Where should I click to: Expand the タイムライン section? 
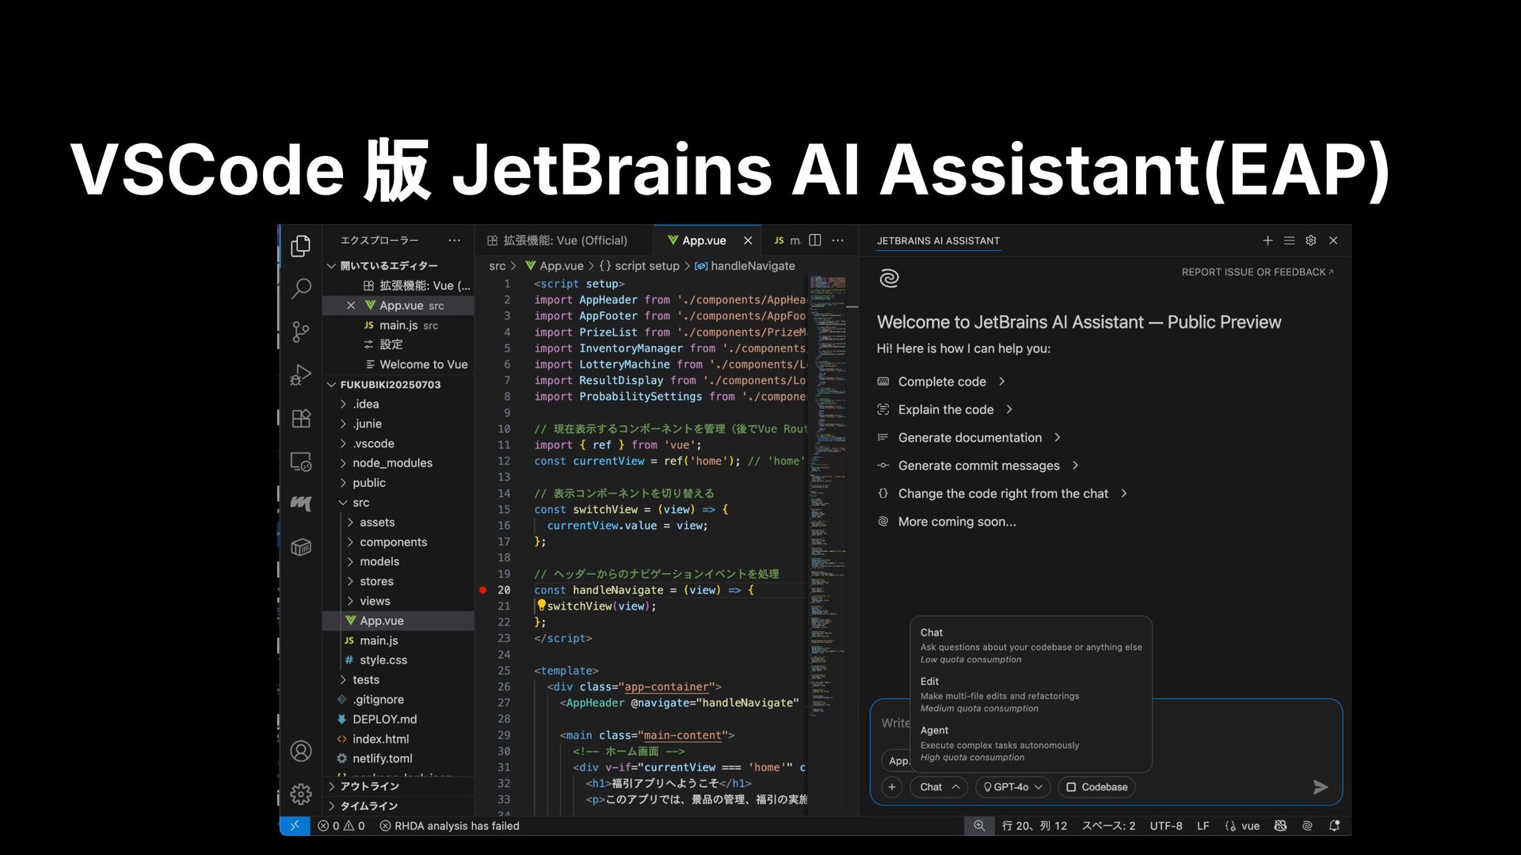pyautogui.click(x=398, y=806)
